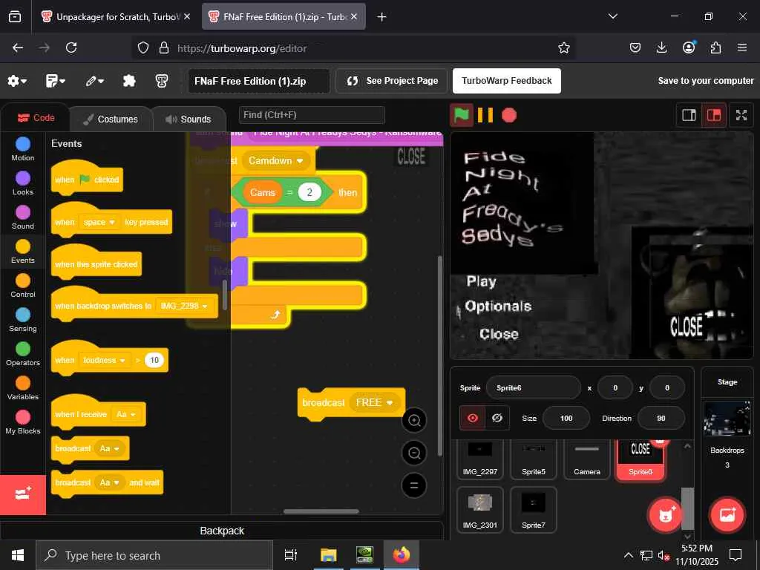
Task: Open a new browser tab
Action: (x=382, y=17)
